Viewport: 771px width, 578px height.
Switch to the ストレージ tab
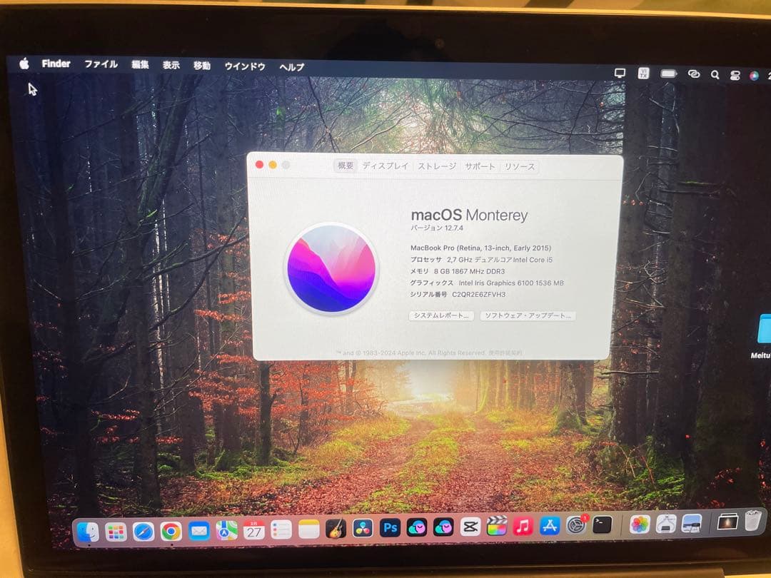[x=437, y=166]
